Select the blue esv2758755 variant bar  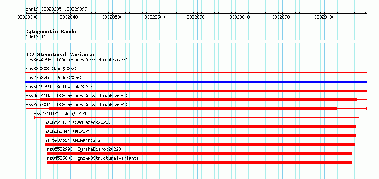pyautogui.click(x=196, y=82)
